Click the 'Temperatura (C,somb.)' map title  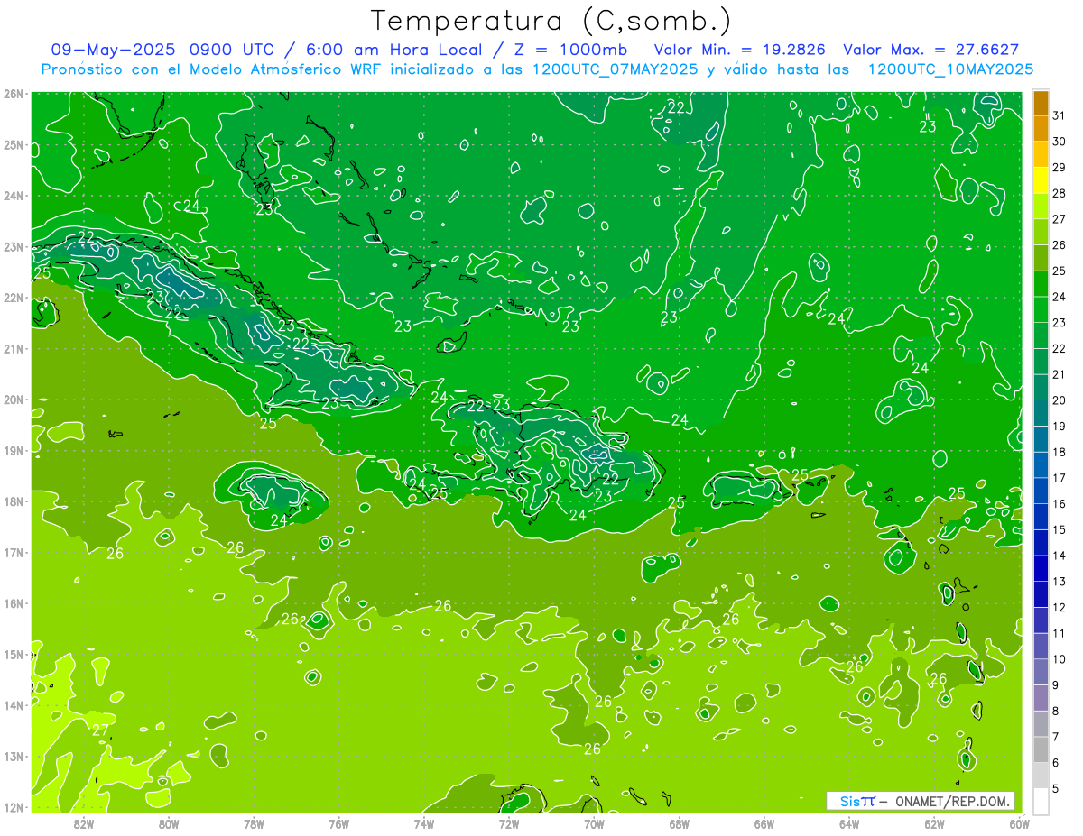coord(551,21)
